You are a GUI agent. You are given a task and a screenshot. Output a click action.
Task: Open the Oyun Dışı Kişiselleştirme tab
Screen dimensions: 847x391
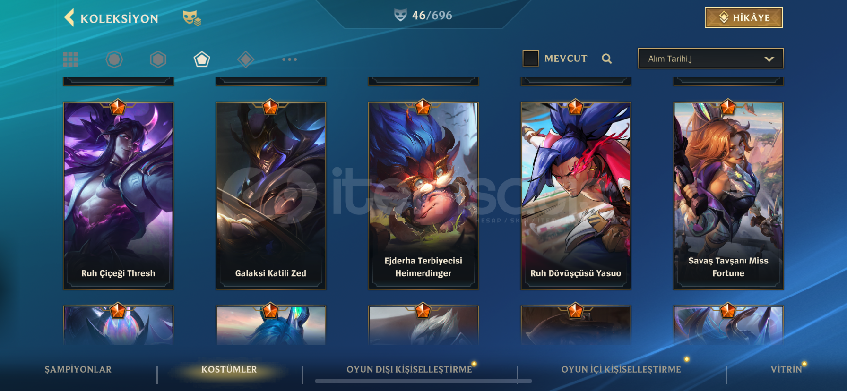409,369
